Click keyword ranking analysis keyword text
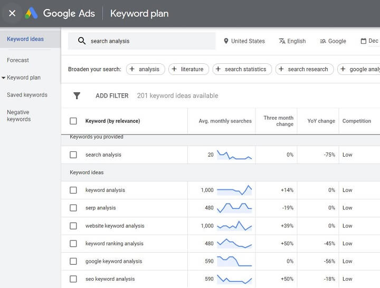Screen dimensions: 380x288 click(115, 244)
